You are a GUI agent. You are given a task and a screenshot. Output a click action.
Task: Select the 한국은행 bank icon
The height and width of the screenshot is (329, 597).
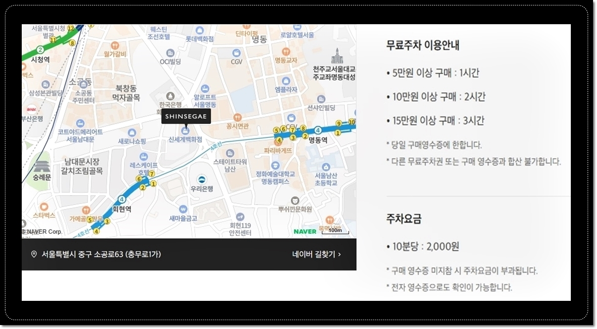coord(170,96)
